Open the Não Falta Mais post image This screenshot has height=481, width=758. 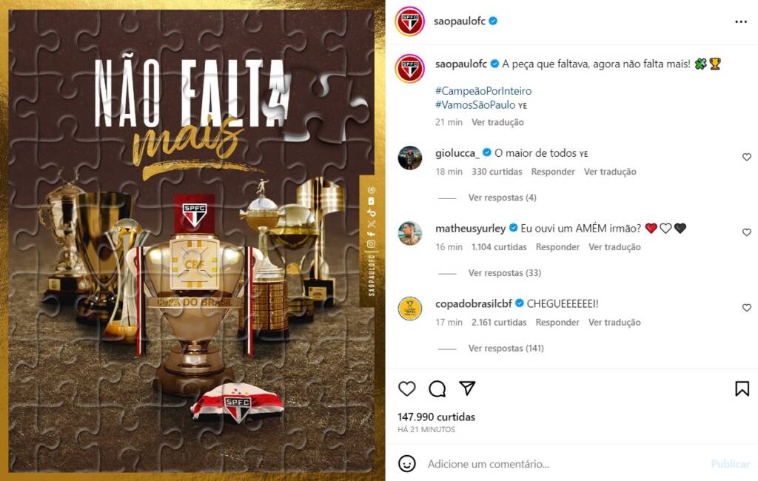point(192,240)
